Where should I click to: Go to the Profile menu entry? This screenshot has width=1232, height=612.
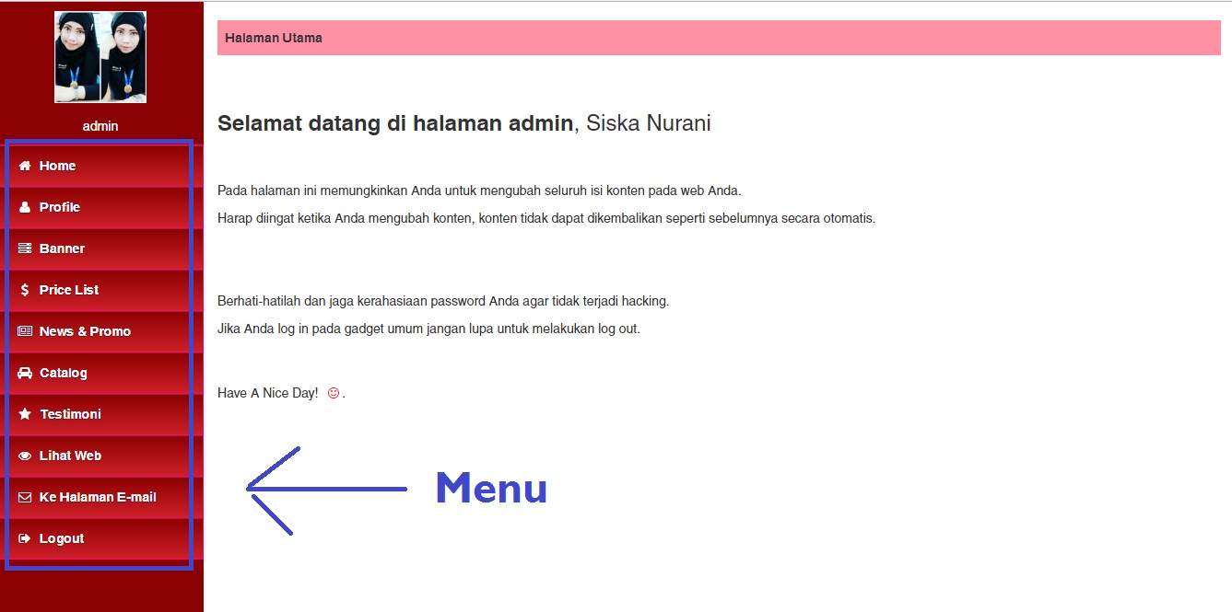click(60, 207)
